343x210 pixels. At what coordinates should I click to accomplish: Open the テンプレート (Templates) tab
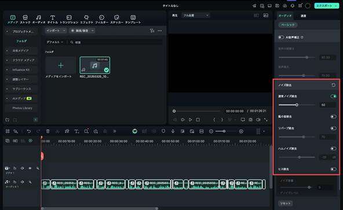pos(133,19)
